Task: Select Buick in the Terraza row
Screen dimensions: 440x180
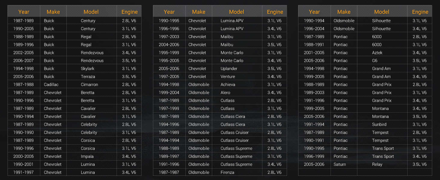Action: point(49,76)
